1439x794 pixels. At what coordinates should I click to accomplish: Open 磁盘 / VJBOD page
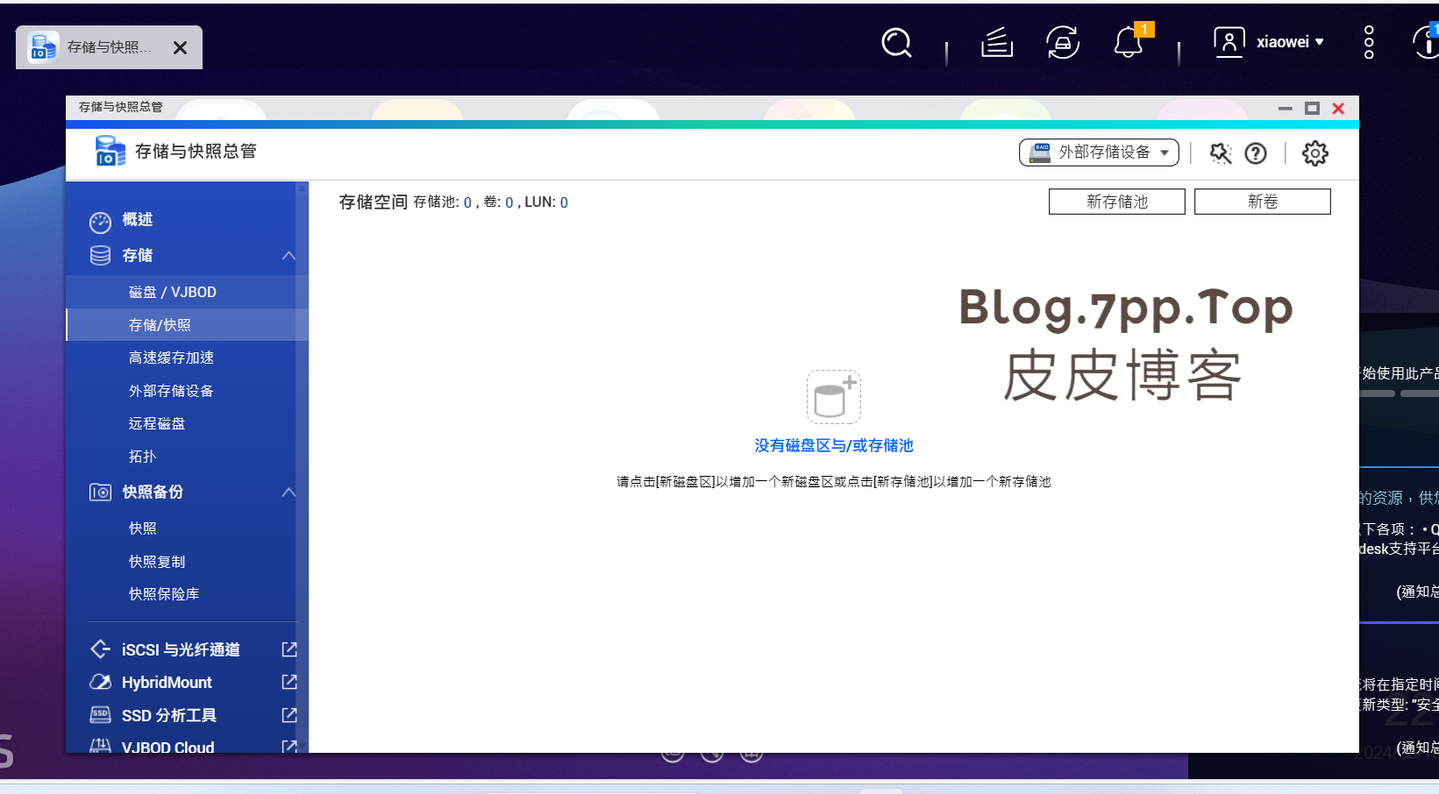(x=173, y=292)
